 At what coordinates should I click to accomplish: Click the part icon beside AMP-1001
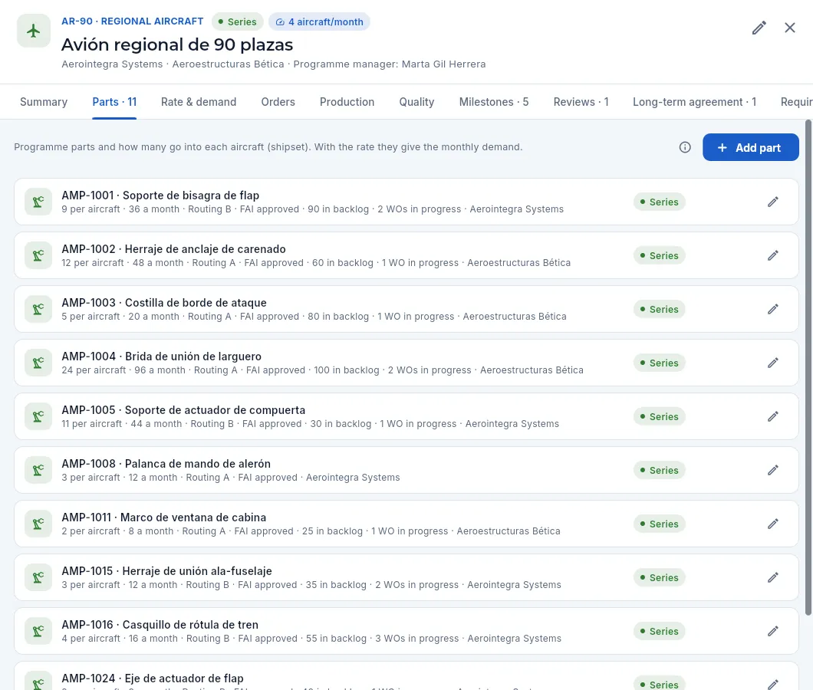[x=38, y=202]
